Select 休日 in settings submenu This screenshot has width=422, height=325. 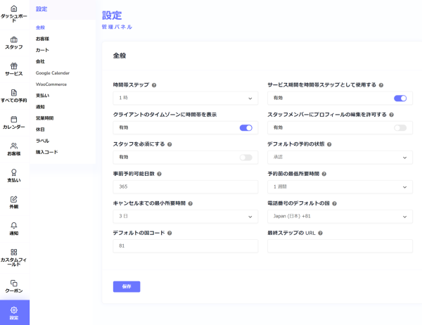(x=40, y=129)
